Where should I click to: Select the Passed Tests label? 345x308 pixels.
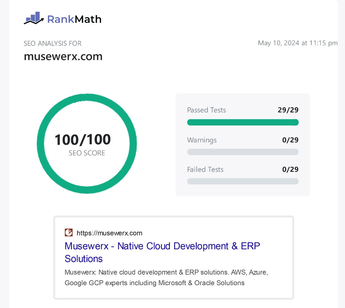206,110
